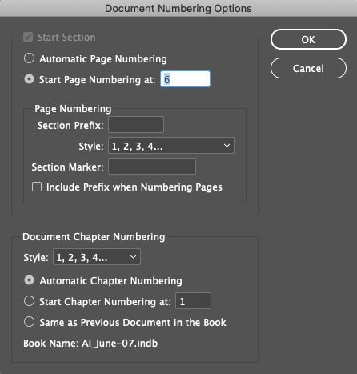Click the Include Prefix label text
This screenshot has height=374, width=357.
click(x=134, y=187)
